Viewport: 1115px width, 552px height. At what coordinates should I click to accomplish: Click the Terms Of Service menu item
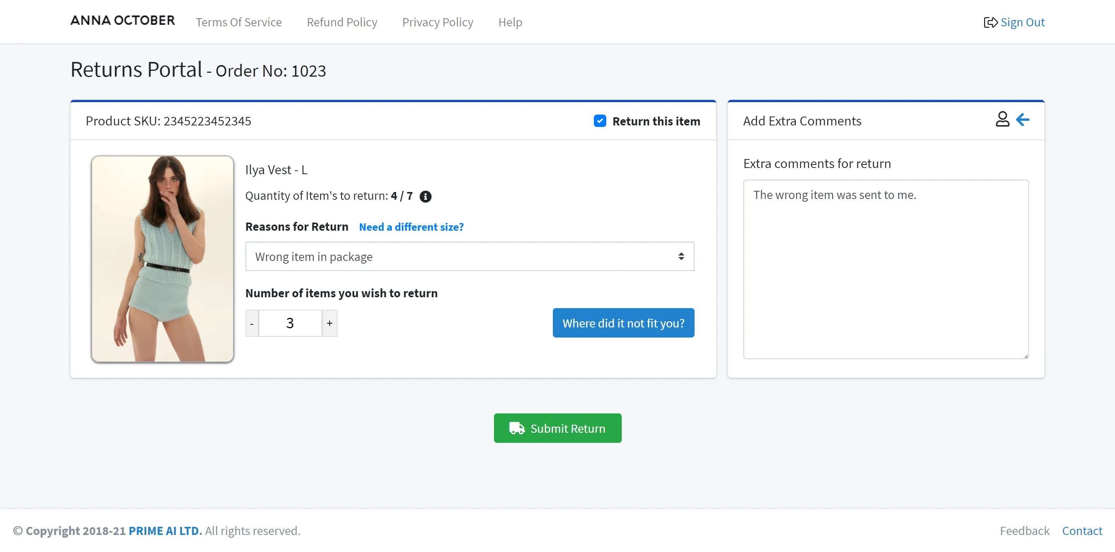point(238,21)
